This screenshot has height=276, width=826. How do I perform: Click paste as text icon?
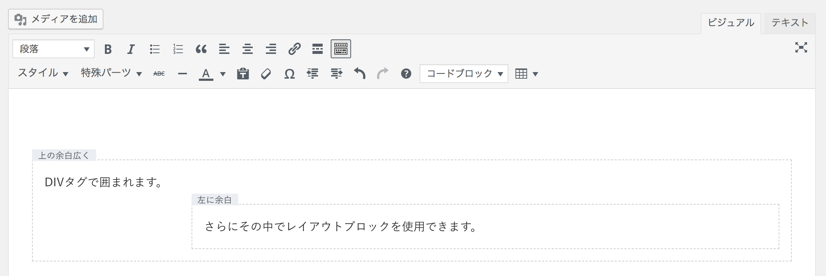(x=243, y=74)
